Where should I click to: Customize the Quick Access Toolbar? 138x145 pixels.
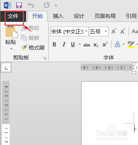(x=56, y=6)
